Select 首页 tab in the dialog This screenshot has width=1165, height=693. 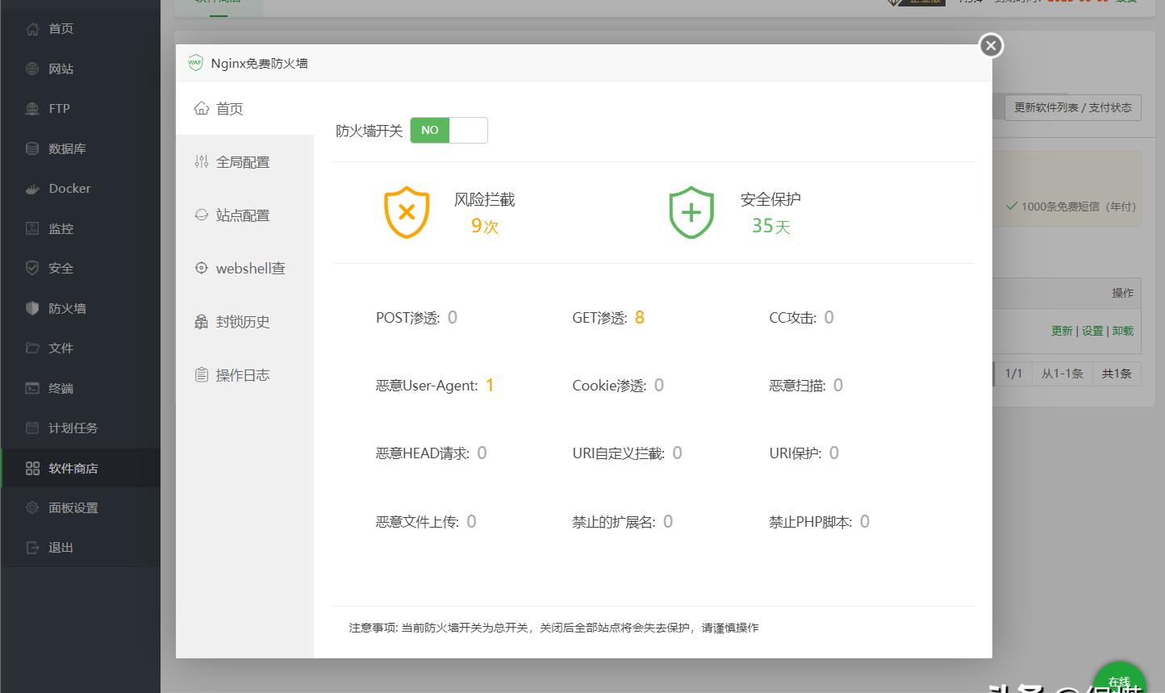pyautogui.click(x=244, y=108)
